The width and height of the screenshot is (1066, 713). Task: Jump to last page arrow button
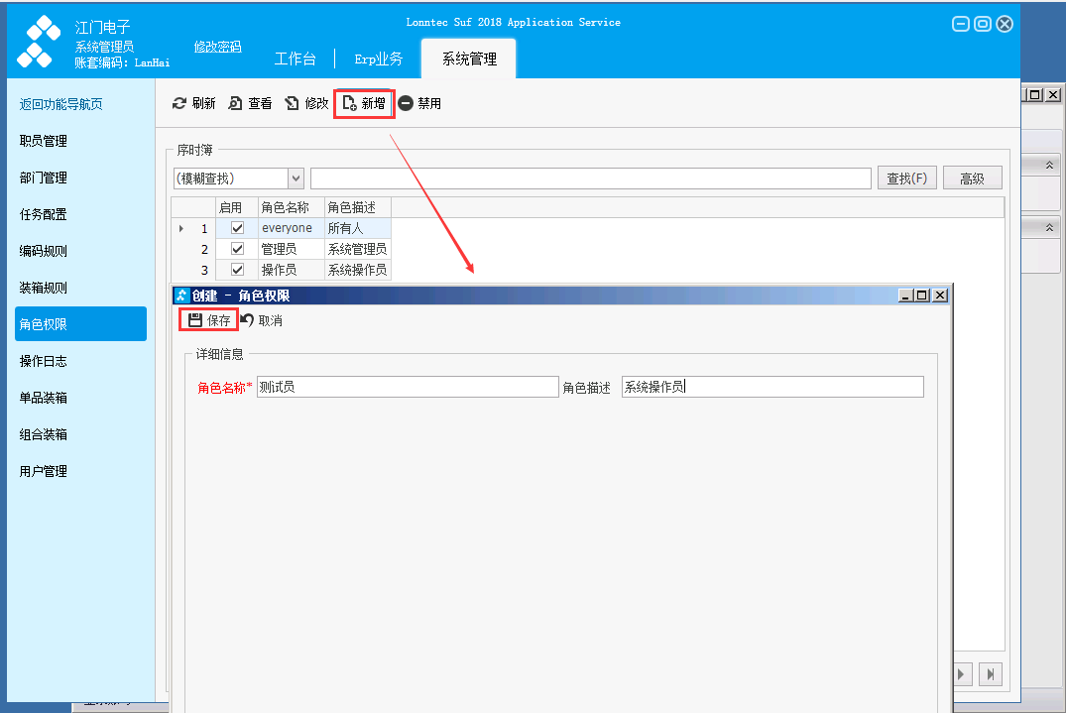(x=991, y=674)
